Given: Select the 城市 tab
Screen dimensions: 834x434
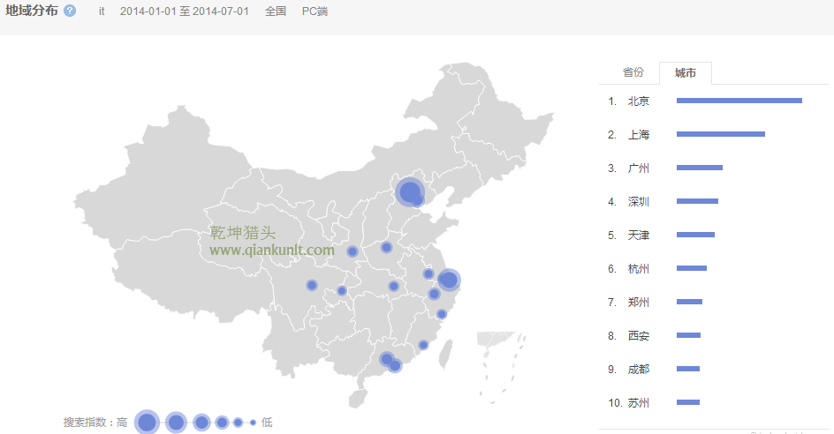Looking at the screenshot, I should pos(685,73).
